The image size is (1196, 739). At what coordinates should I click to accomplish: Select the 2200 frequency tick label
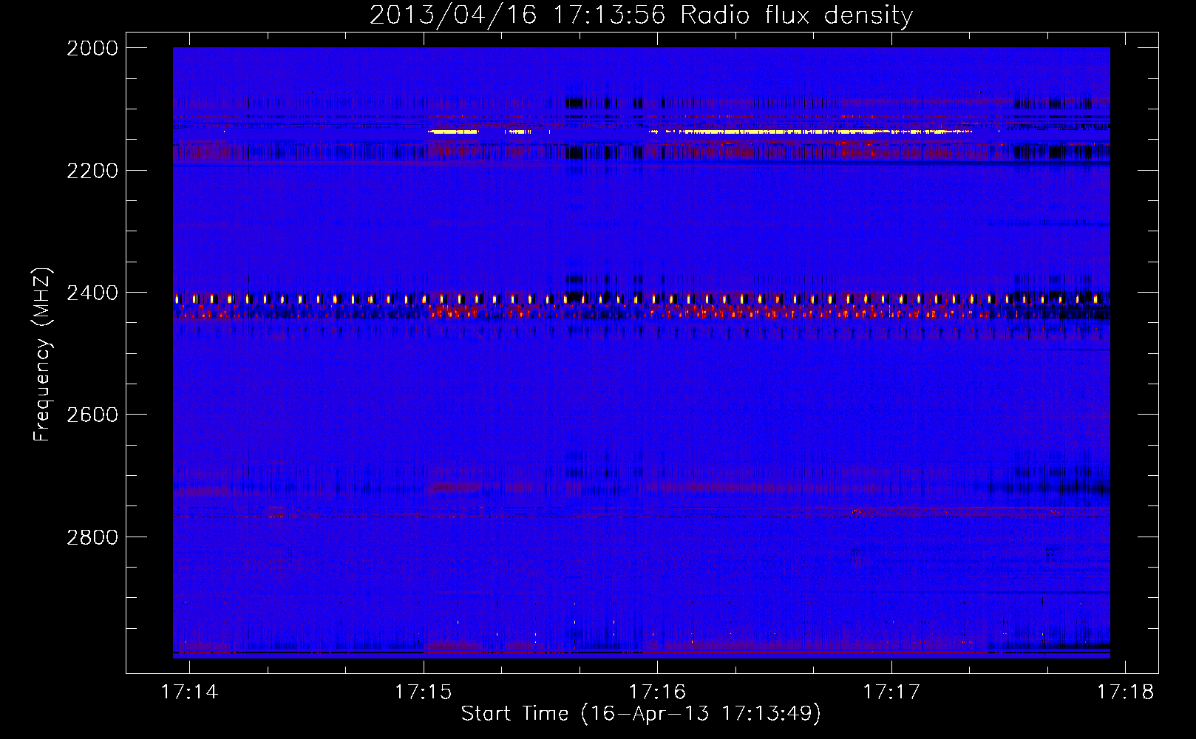pyautogui.click(x=92, y=171)
